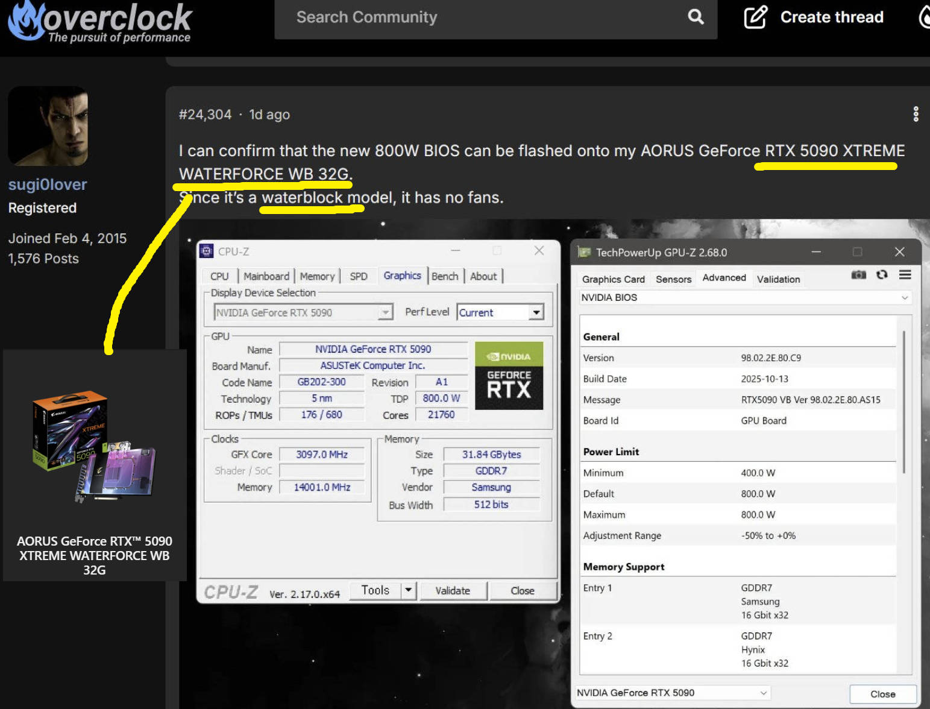Click into the Search Community field
930x709 pixels.
tap(482, 17)
